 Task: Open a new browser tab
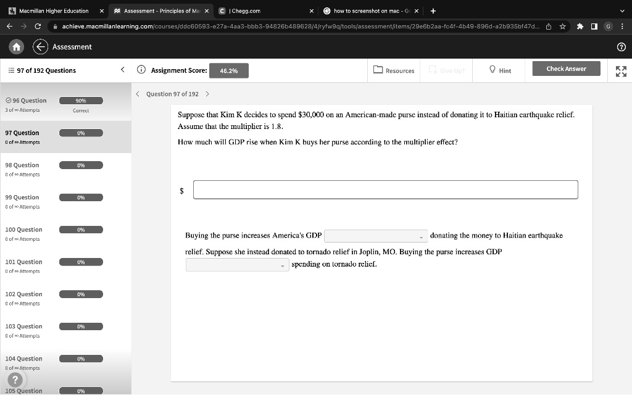pyautogui.click(x=433, y=11)
